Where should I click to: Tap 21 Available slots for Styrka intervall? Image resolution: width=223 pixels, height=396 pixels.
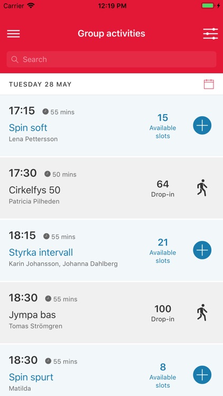163,251
